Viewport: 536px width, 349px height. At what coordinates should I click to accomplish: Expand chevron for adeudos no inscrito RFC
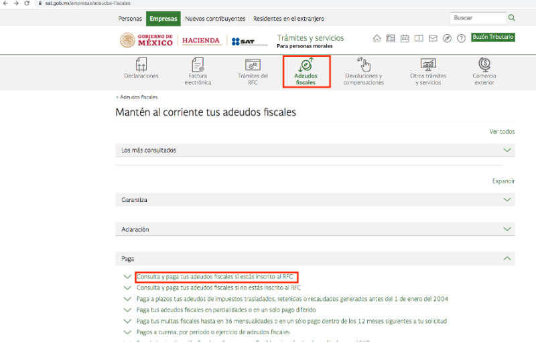coord(127,287)
